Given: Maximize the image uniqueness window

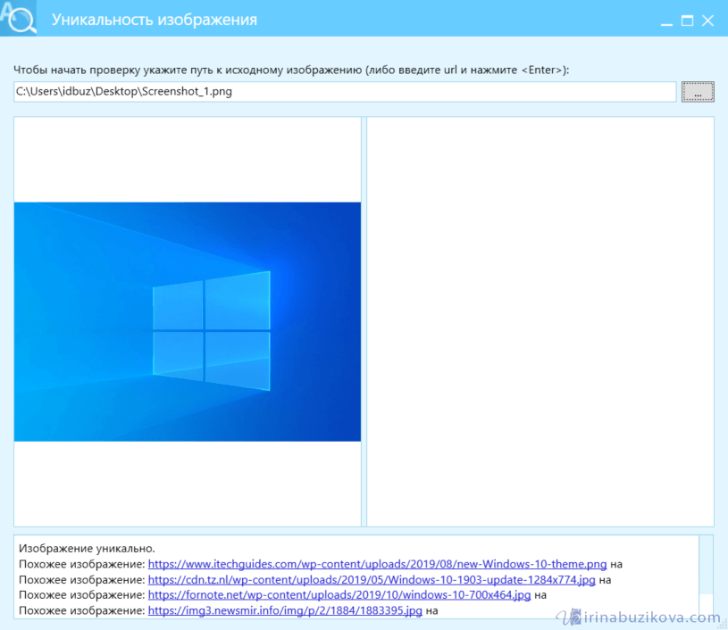Looking at the screenshot, I should pos(687,20).
